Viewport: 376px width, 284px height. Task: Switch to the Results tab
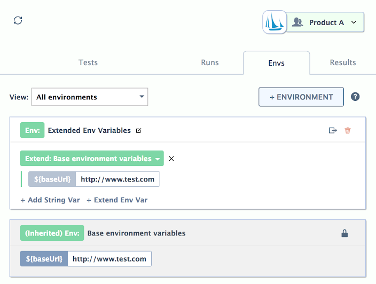(343, 62)
